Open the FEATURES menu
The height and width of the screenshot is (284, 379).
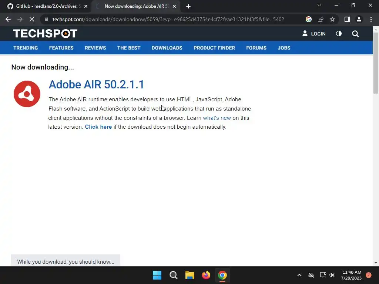pos(61,48)
